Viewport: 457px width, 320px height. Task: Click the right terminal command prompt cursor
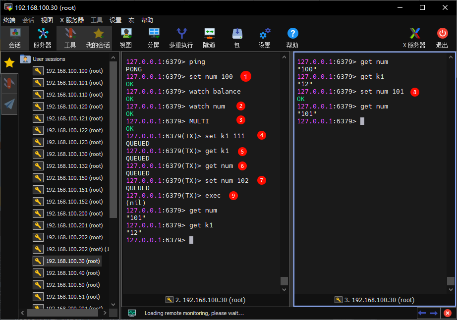[x=362, y=121]
